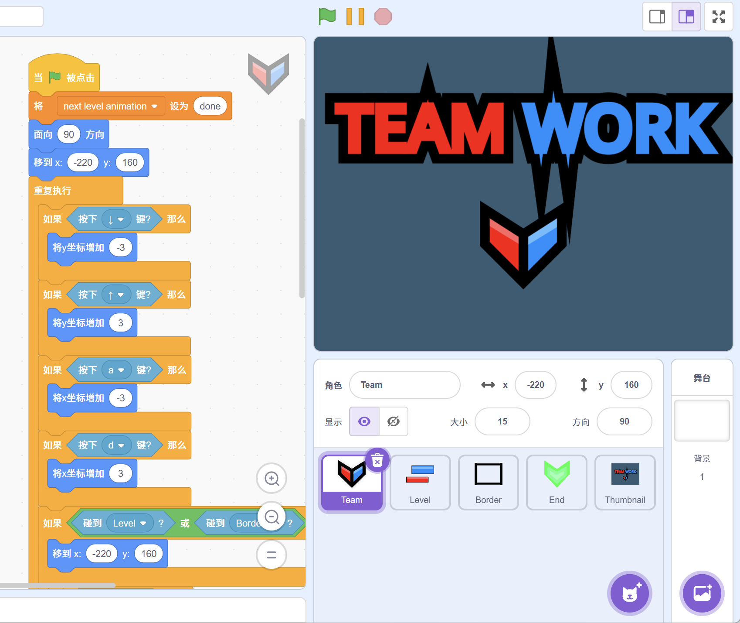Click the green flag to start project

click(327, 17)
